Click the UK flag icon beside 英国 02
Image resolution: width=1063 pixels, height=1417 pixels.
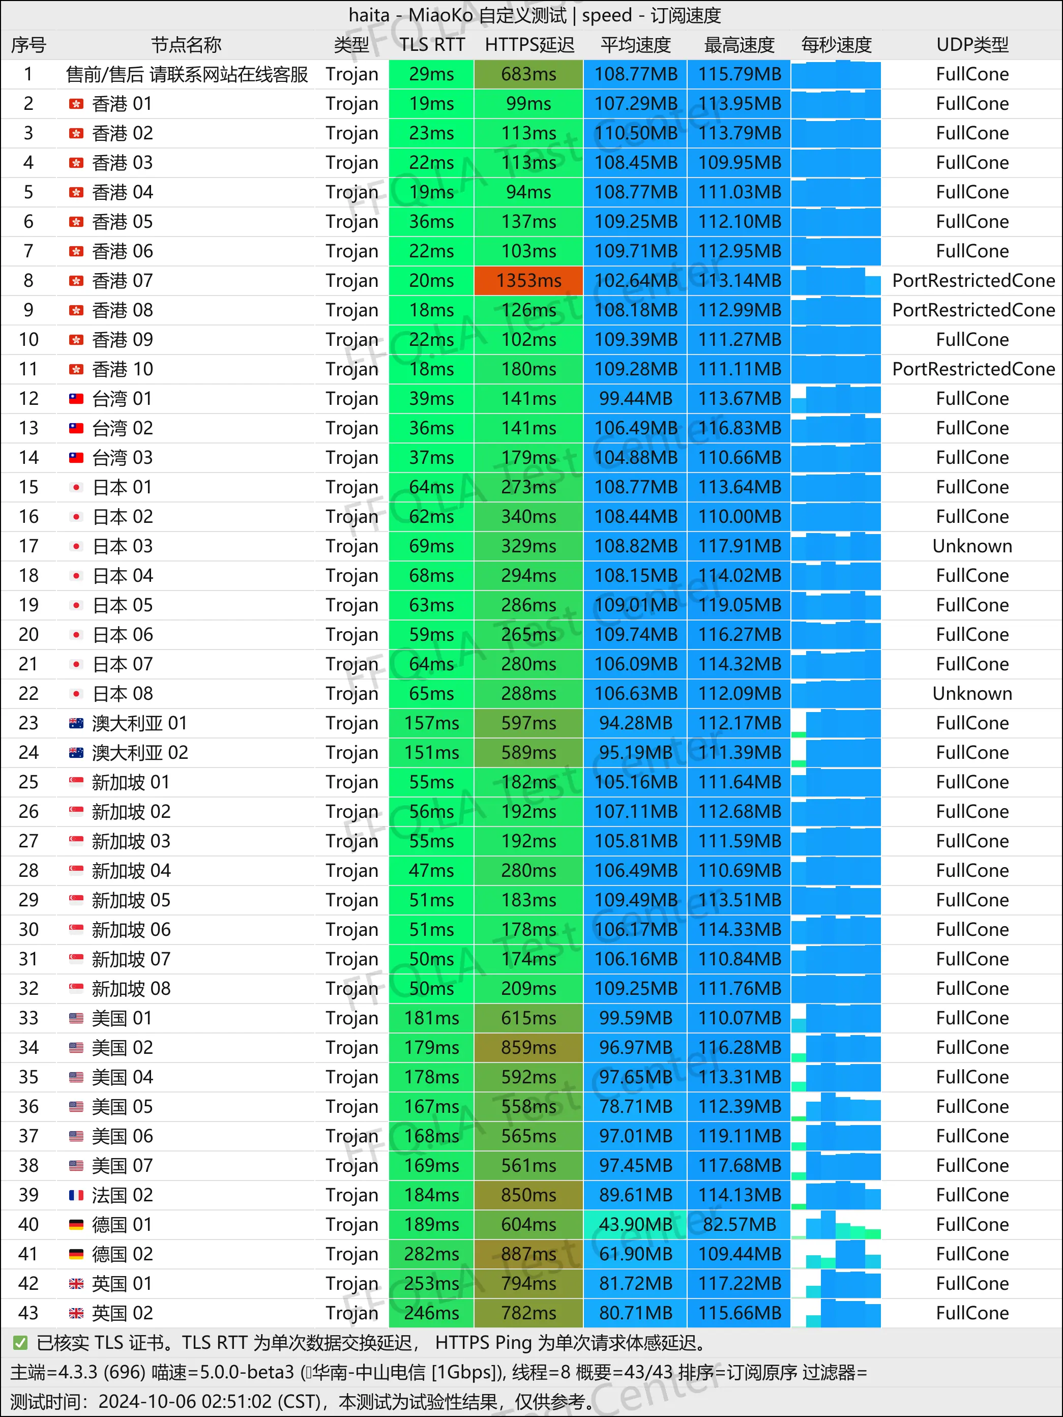[76, 1313]
